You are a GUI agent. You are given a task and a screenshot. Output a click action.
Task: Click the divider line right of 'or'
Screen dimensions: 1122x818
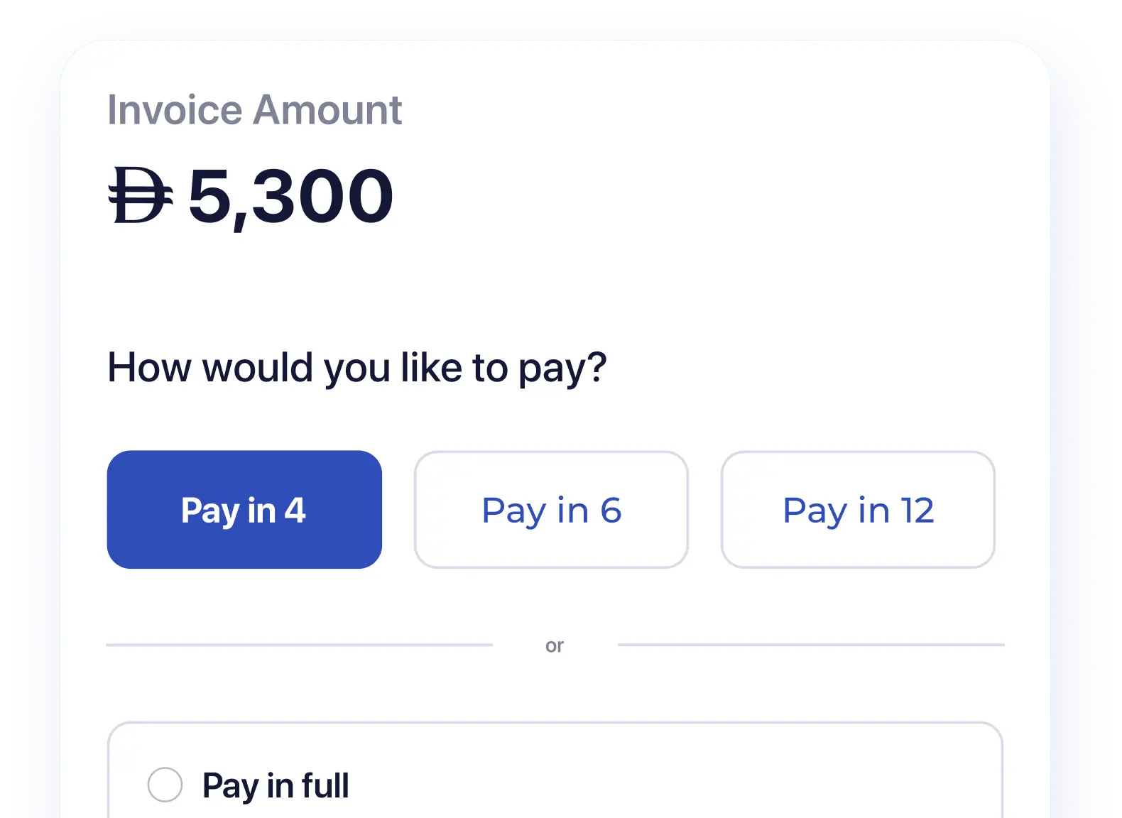pyautogui.click(x=810, y=645)
